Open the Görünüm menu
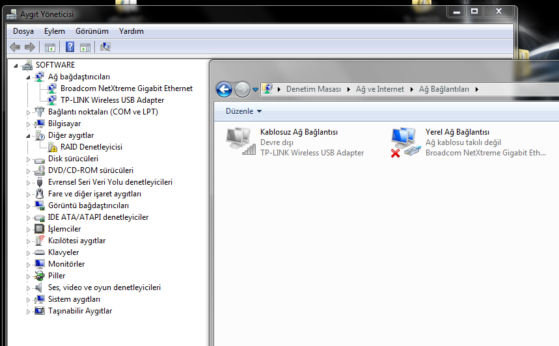This screenshot has height=346, width=559. [x=92, y=31]
